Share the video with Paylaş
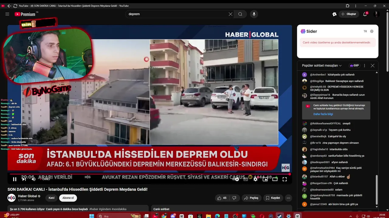 pos(251,198)
